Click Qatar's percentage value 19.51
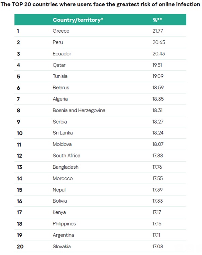 157,65
